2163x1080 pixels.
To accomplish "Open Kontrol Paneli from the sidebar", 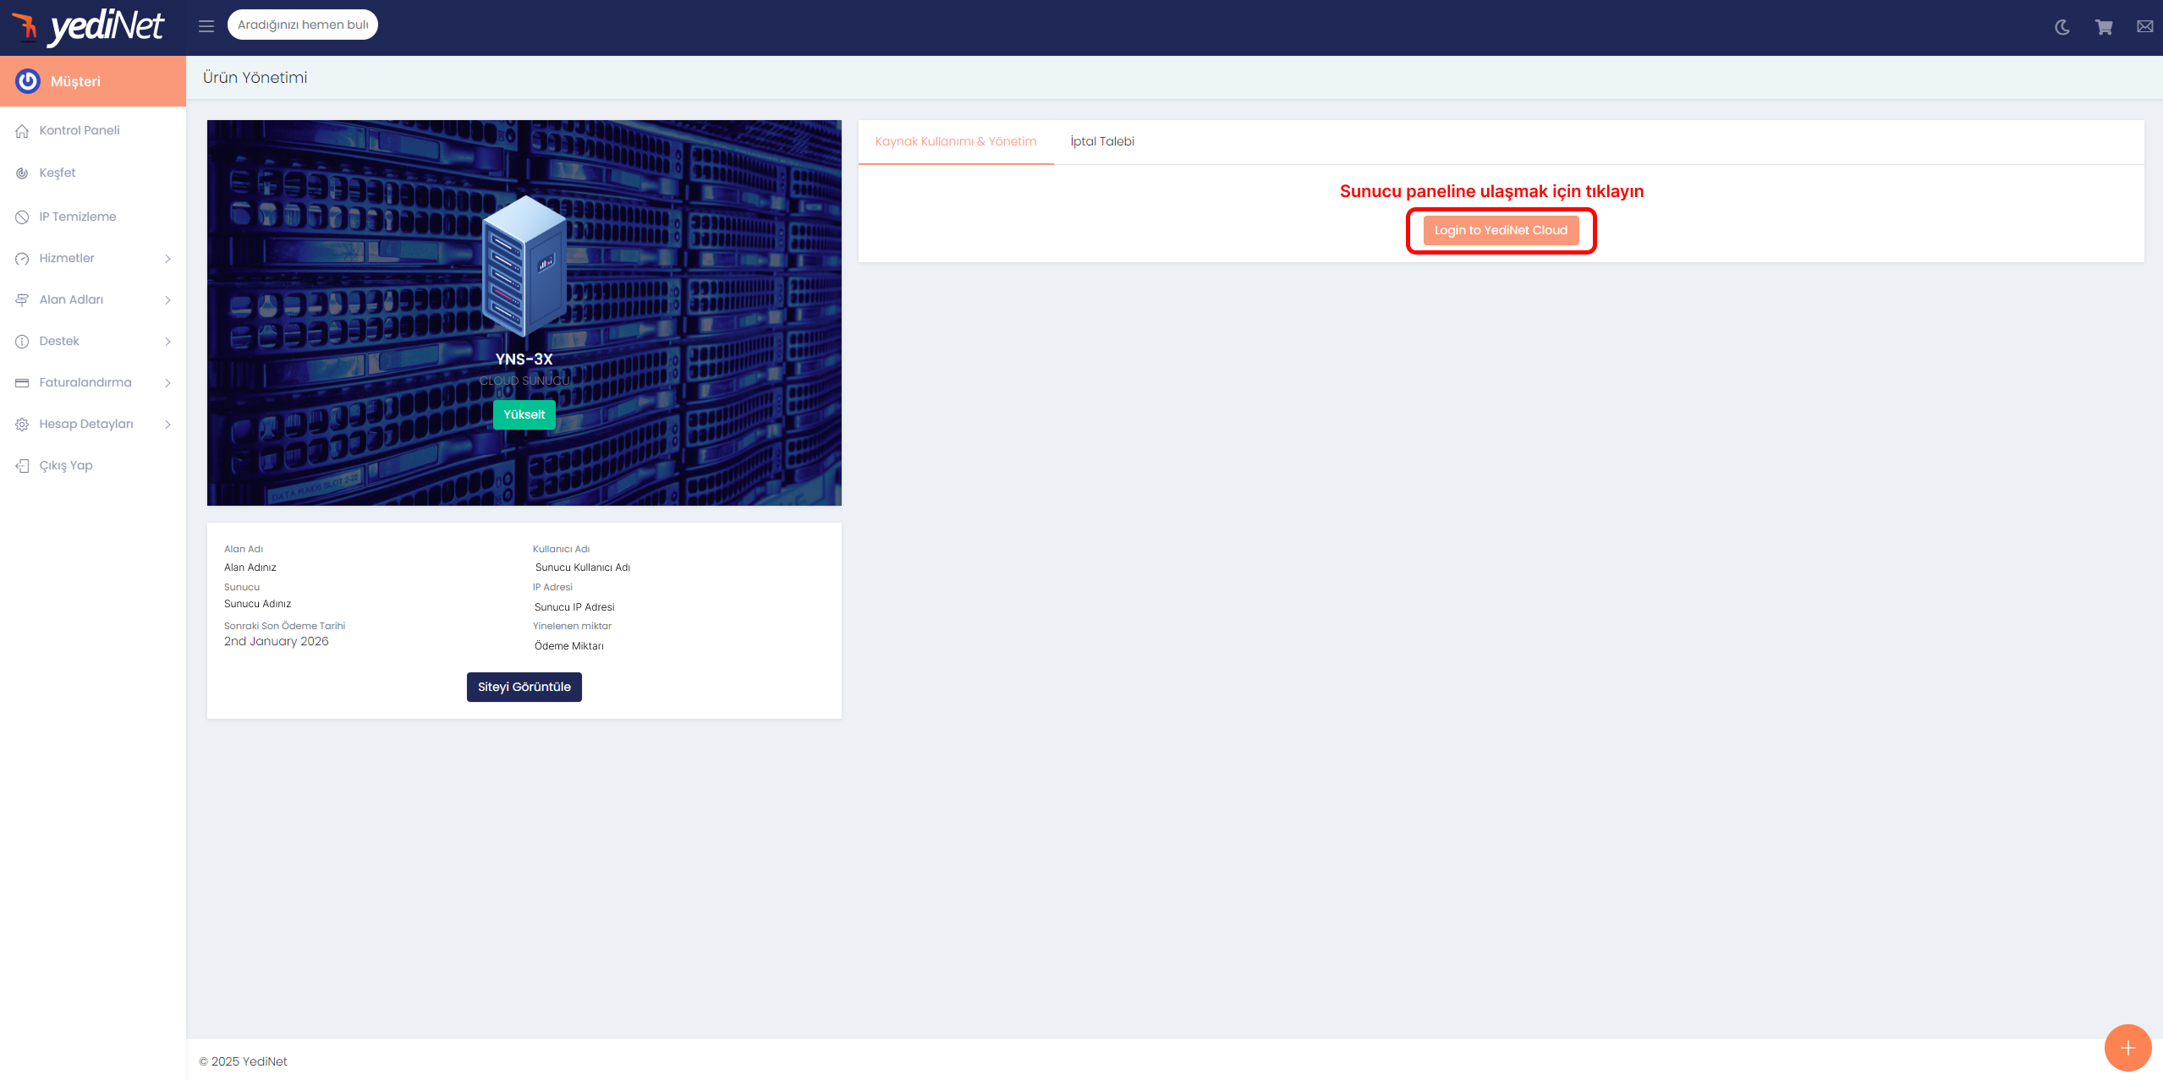I will [80, 130].
